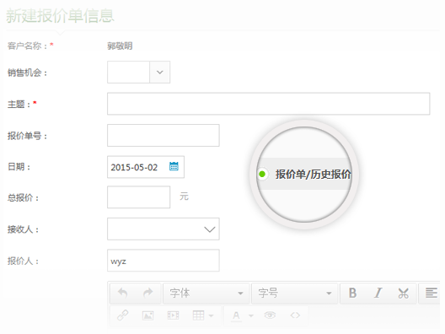
Task: Click the customer name 郭敬明
Action: click(120, 46)
